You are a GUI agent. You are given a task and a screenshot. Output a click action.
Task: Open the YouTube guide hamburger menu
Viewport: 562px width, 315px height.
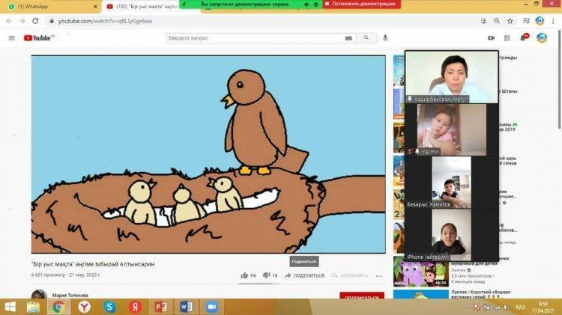[12, 38]
